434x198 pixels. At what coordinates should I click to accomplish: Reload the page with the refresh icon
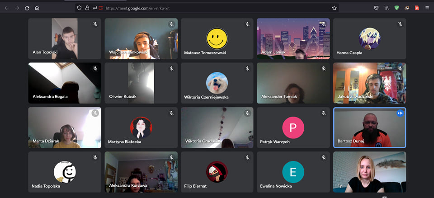coord(27,8)
